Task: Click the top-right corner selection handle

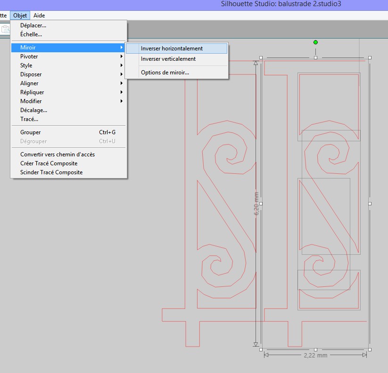Action: [370, 57]
